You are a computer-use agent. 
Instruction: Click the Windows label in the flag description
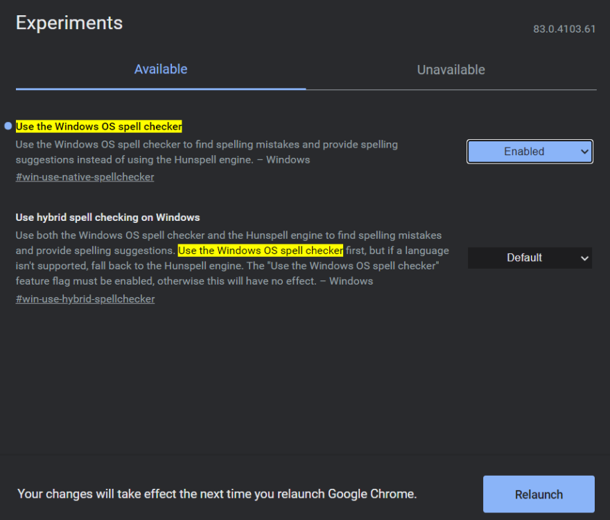288,159
